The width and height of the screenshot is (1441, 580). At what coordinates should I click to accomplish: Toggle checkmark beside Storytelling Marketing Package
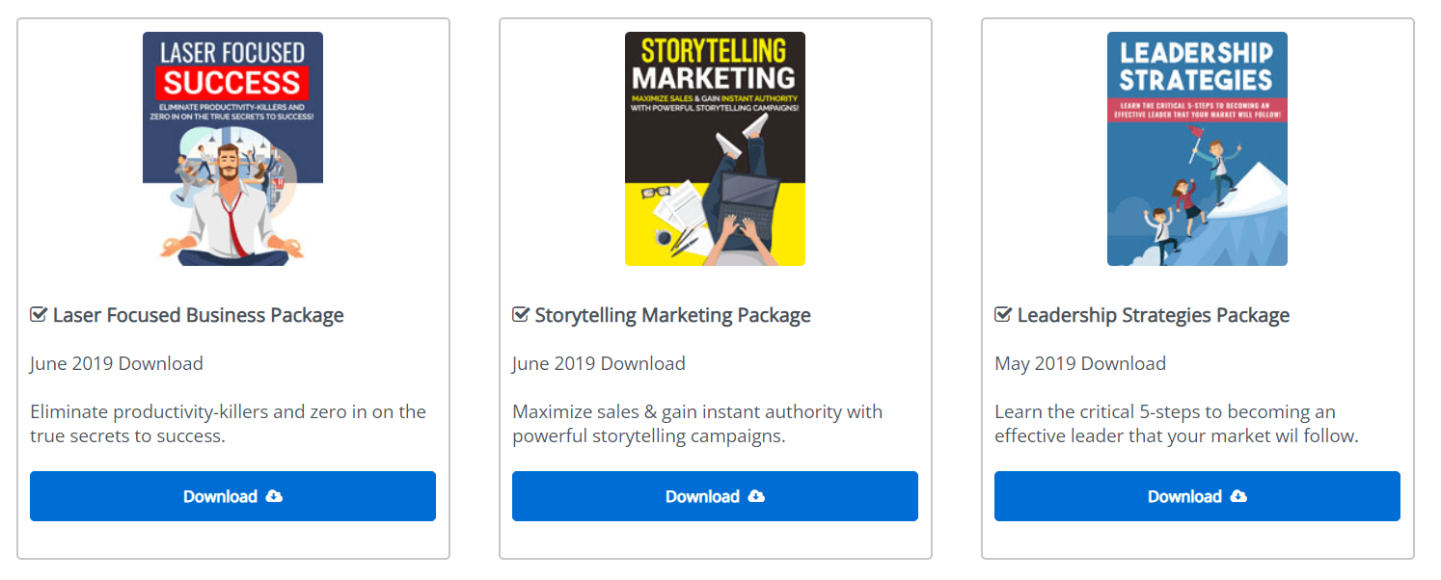point(521,315)
